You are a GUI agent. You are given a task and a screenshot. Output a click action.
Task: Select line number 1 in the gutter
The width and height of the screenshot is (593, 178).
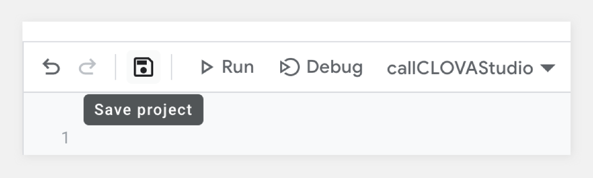click(65, 139)
